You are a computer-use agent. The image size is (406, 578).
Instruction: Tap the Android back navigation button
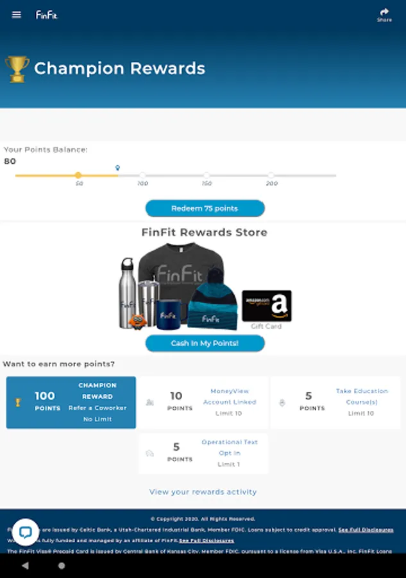(25, 565)
